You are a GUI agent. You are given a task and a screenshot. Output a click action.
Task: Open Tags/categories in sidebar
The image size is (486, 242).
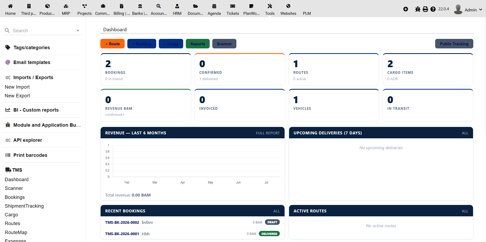[x=31, y=48]
